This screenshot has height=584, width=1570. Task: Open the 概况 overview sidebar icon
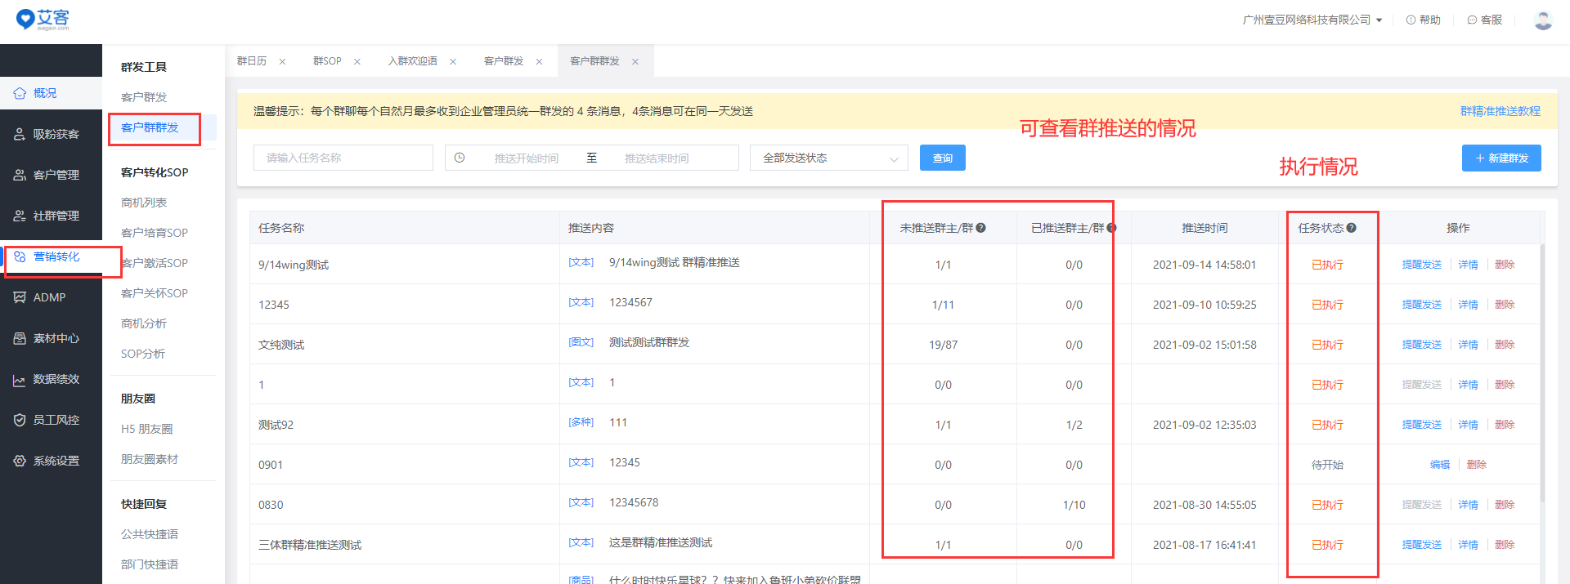click(x=20, y=93)
